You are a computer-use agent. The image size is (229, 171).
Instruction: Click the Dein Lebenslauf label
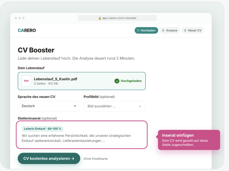pyautogui.click(x=31, y=68)
